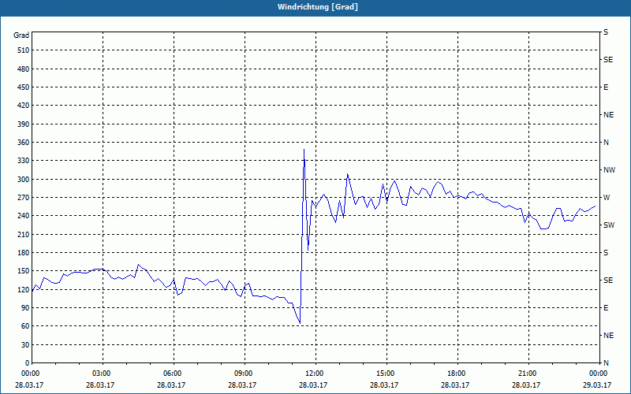This screenshot has height=394, width=631.
Task: Click the y-axis value 480
Action: pyautogui.click(x=24, y=69)
